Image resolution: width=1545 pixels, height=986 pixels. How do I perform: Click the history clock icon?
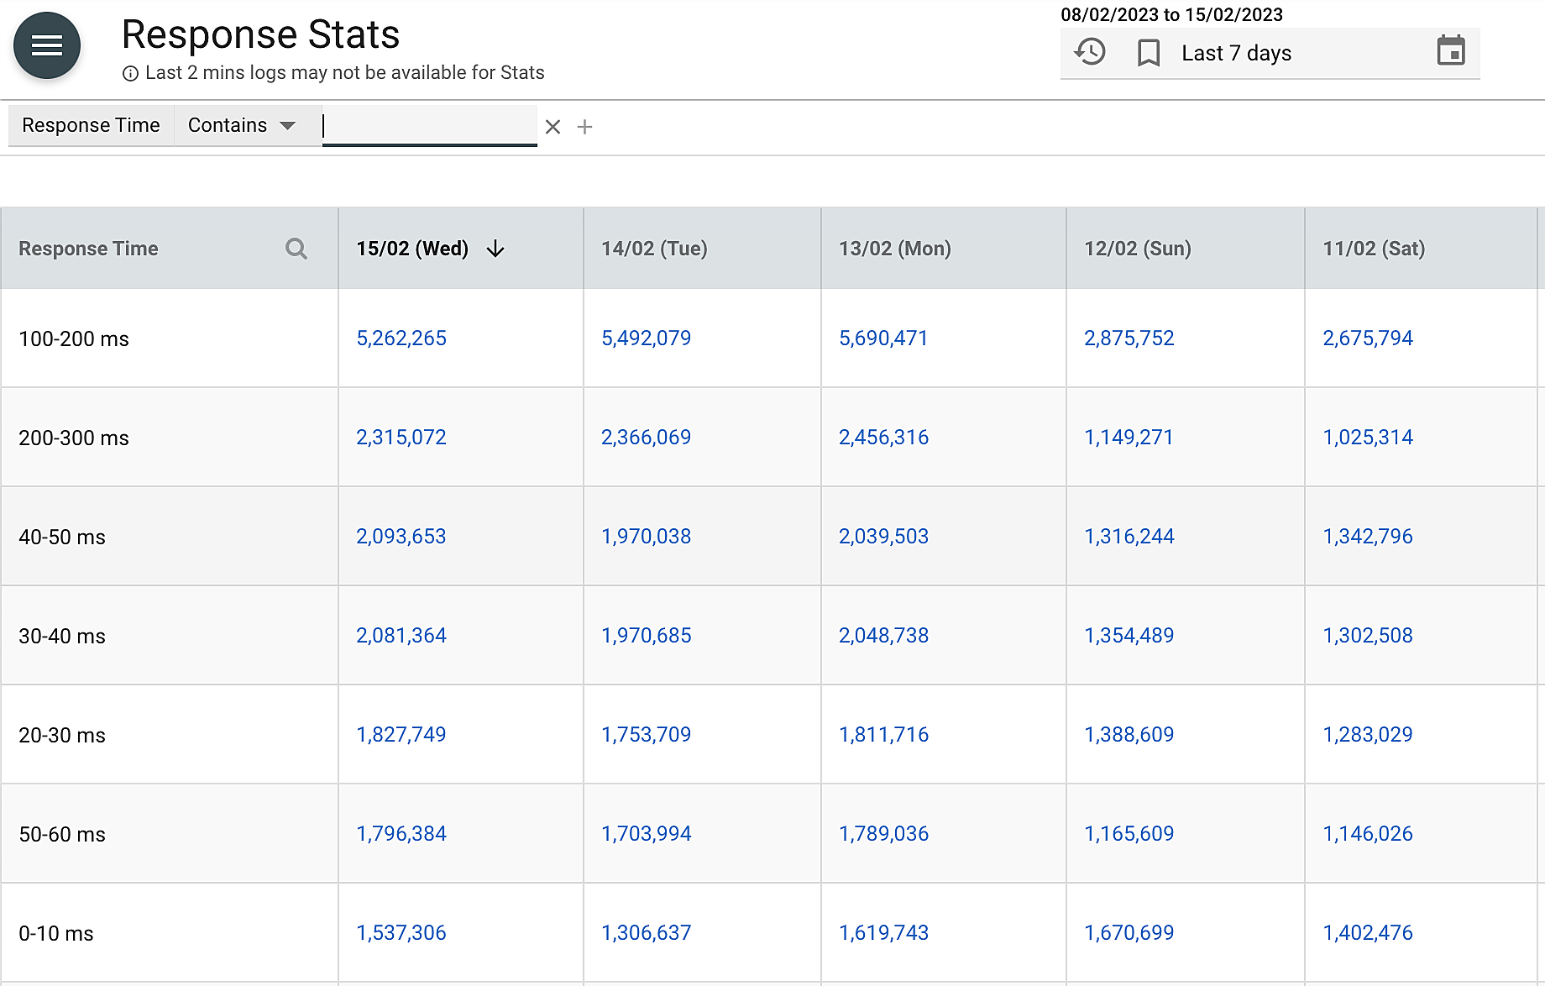1090,52
